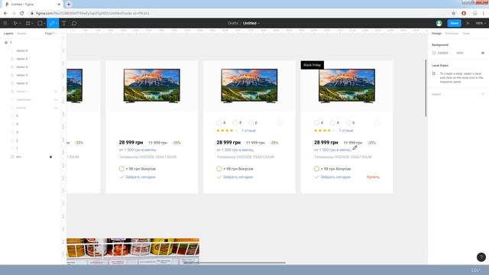Switch to the Prototype tab
Image resolution: width=489 pixels, height=275 pixels.
tap(452, 34)
